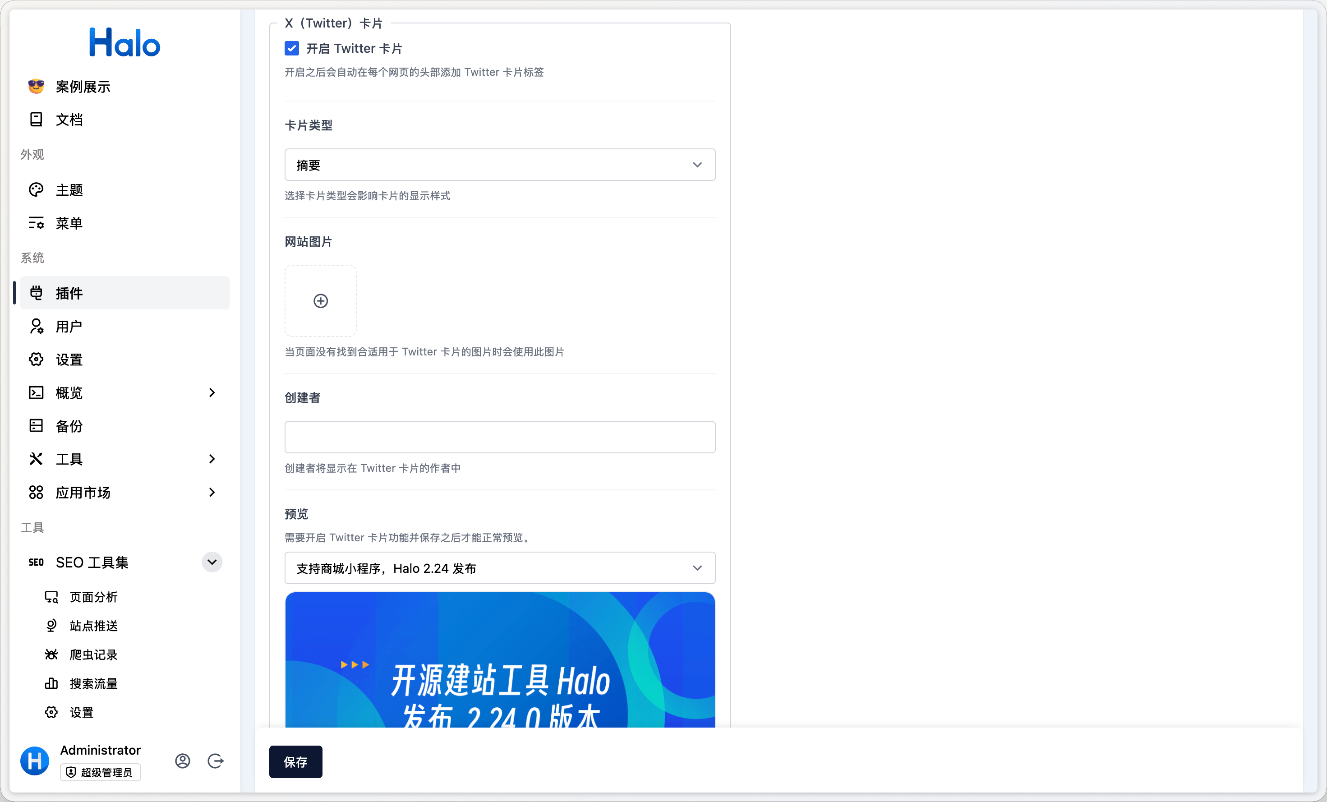Click the 开启 Twitter 卡片 label text
The height and width of the screenshot is (802, 1327).
click(x=354, y=48)
